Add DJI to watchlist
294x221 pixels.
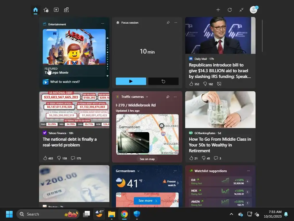point(247,181)
